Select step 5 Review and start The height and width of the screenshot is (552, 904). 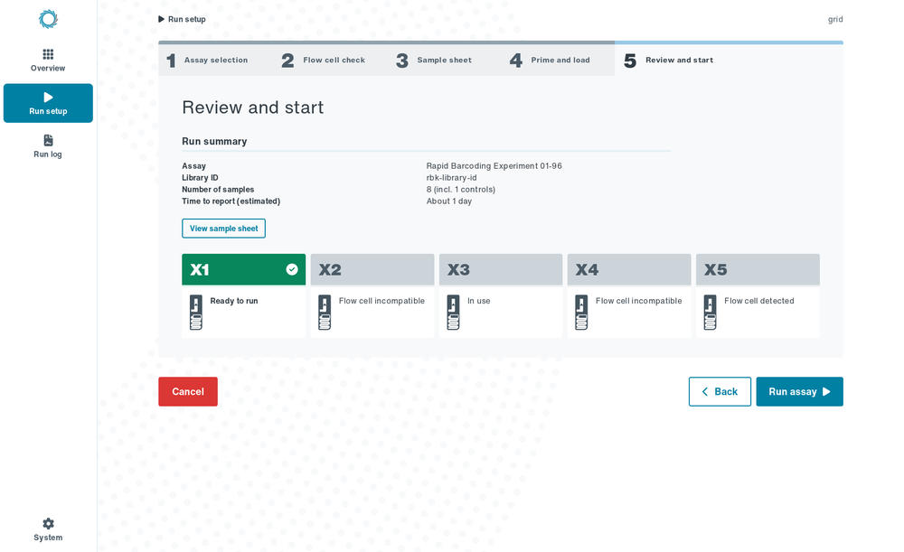(x=729, y=60)
